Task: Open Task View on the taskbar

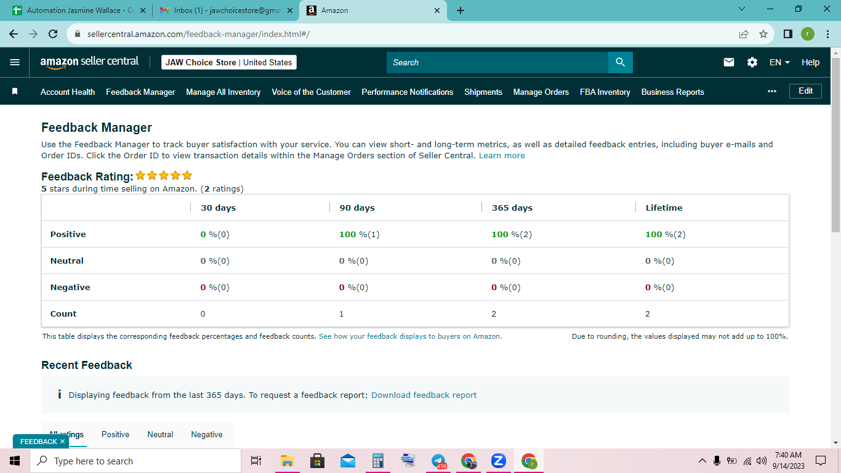Action: click(256, 461)
